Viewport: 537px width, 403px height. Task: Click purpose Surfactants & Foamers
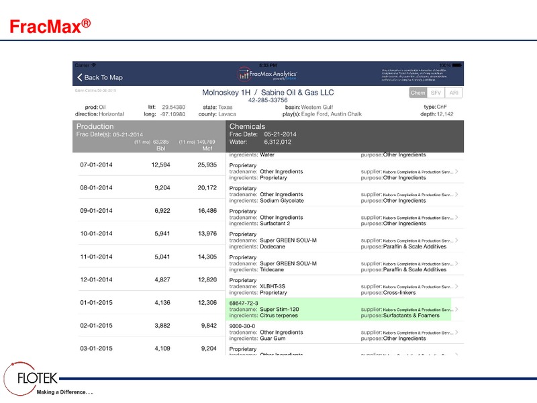coord(411,315)
